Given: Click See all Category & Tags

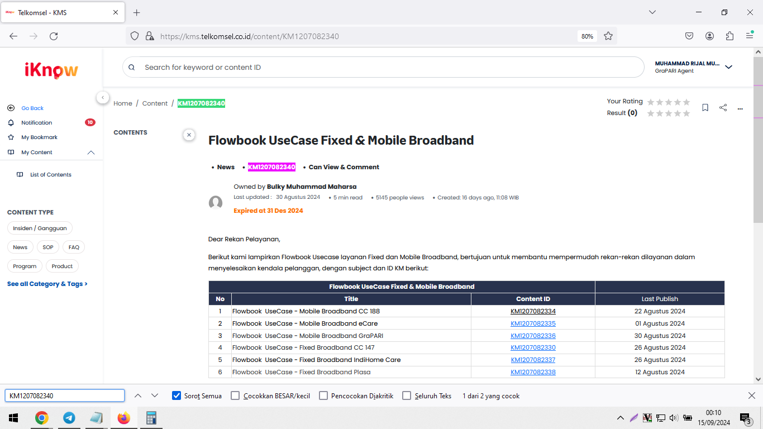Looking at the screenshot, I should click(x=47, y=284).
